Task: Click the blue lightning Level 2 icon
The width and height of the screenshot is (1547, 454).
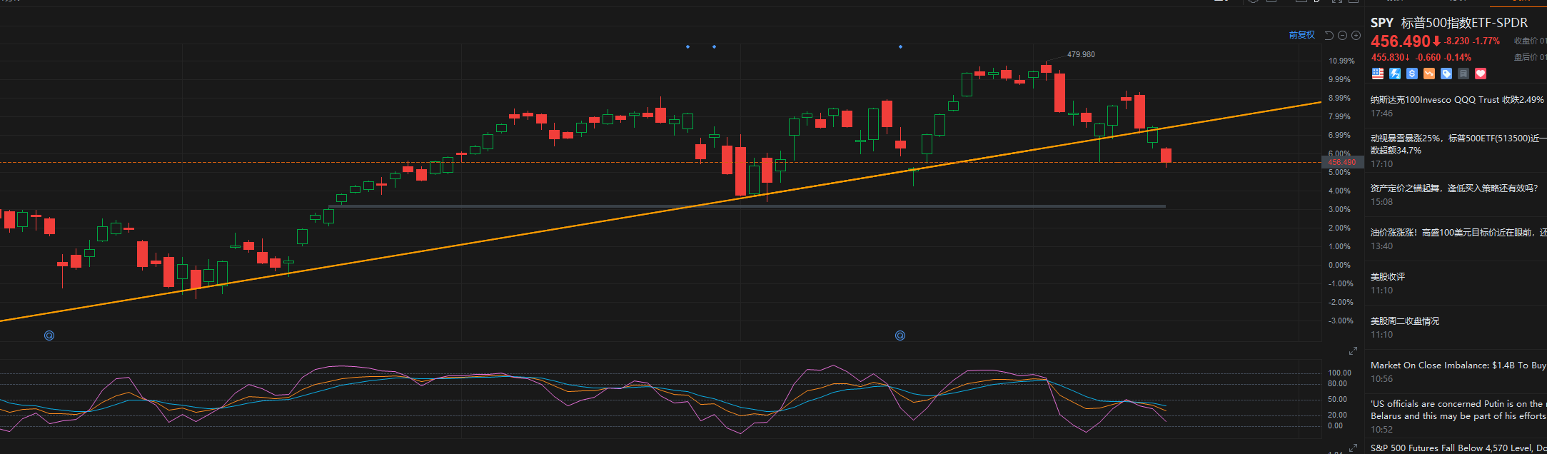Action: point(1395,74)
